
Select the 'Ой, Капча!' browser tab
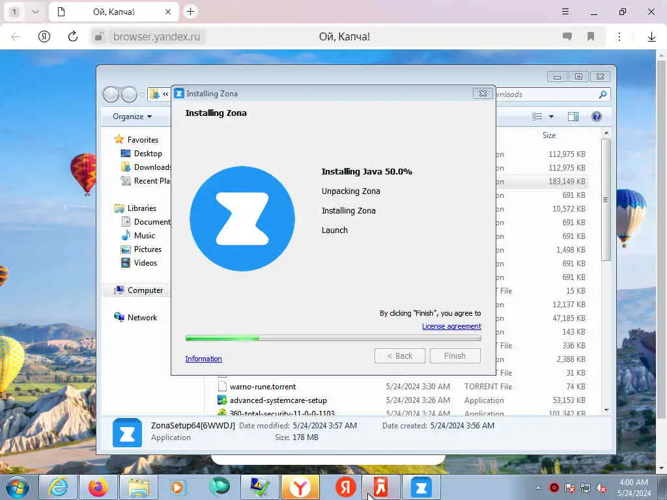click(x=113, y=12)
